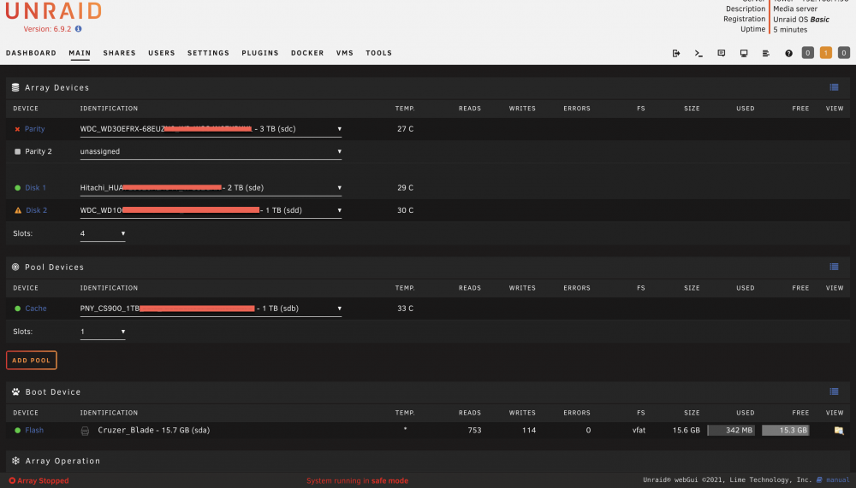Screen dimensions: 856x488
Task: Open the Disk 2 WDC device dropdown
Action: [211, 210]
